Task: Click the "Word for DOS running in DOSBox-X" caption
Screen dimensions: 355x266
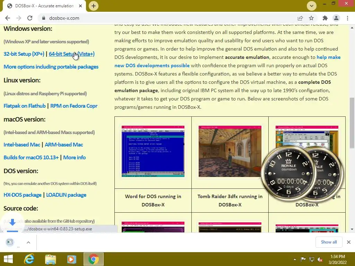Action: pyautogui.click(x=153, y=201)
